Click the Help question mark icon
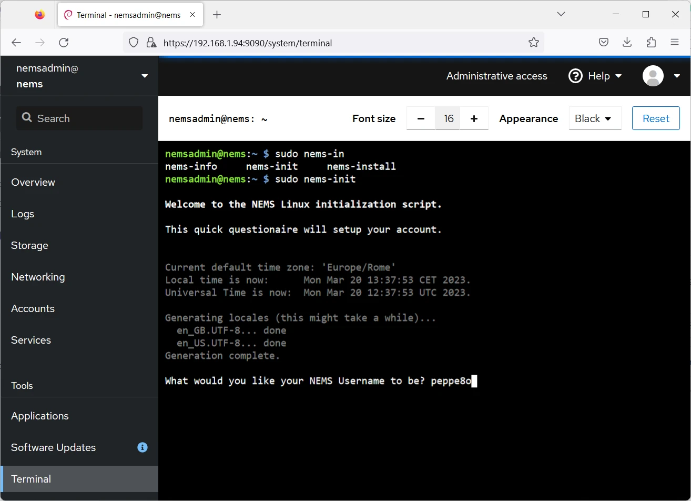The width and height of the screenshot is (691, 501). [x=575, y=76]
